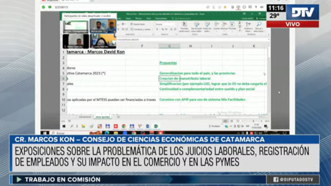331x186 pixels.
Task: Select the Marcos Kon participant video thumbnail
Action: point(103,26)
